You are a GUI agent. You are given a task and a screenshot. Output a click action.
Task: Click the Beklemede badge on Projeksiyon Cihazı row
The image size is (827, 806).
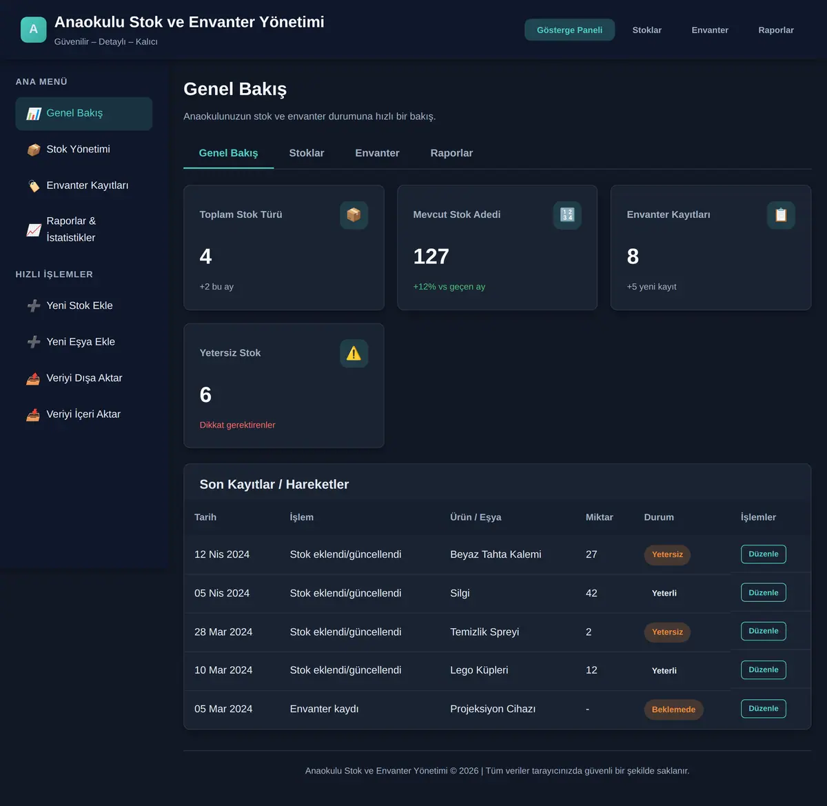pyautogui.click(x=674, y=709)
